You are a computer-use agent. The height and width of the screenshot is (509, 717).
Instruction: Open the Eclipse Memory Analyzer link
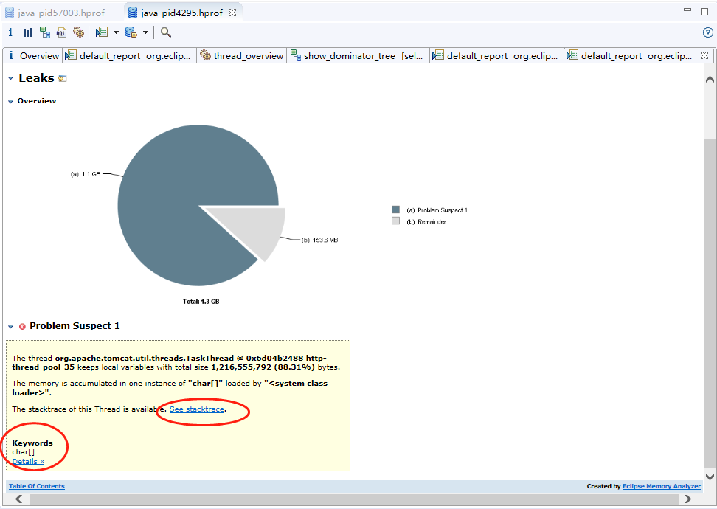(x=661, y=486)
